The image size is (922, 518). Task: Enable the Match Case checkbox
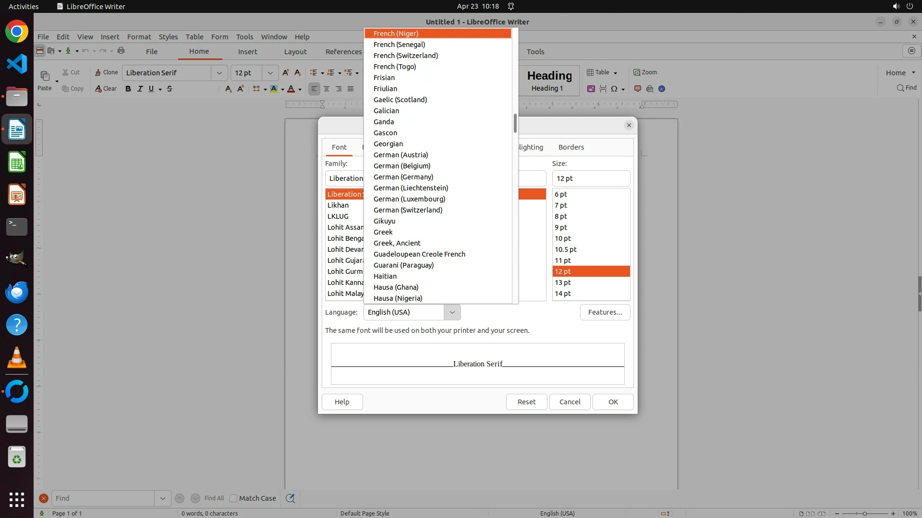point(233,498)
